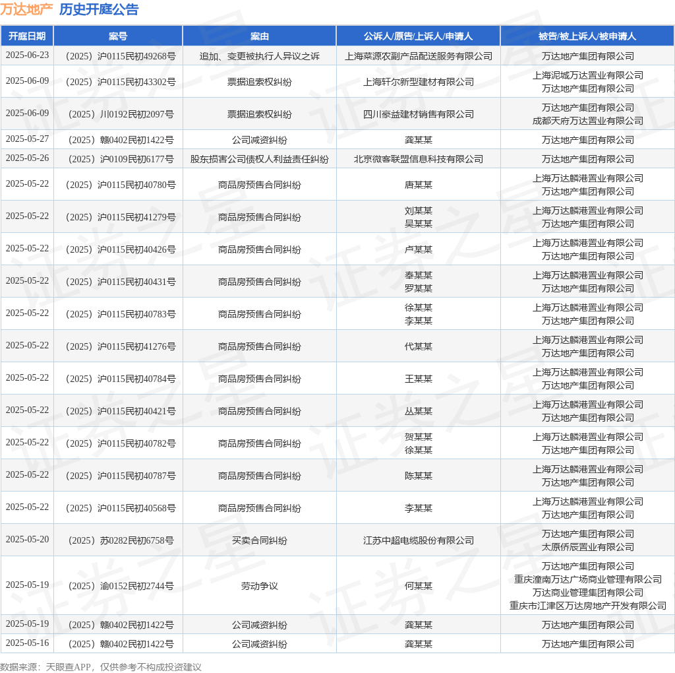Click plaintiff 陈某某
Image resolution: width=675 pixels, height=673 pixels.
click(x=419, y=476)
